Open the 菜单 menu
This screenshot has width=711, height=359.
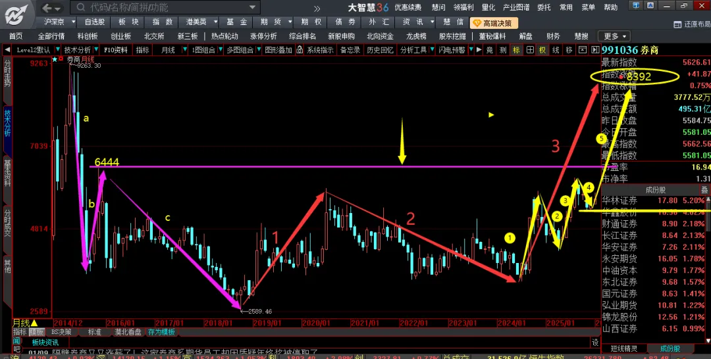pos(588,7)
